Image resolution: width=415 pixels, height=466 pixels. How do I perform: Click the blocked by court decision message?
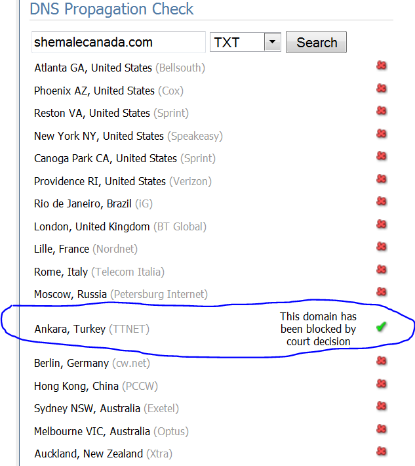[319, 329]
